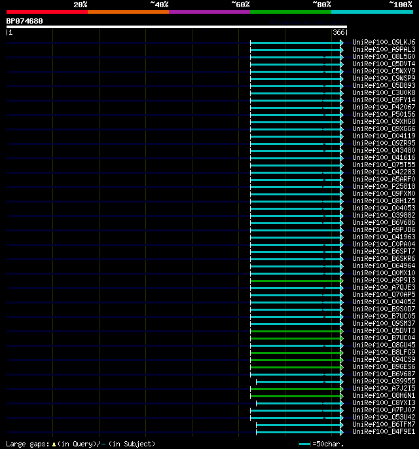Select the UniRef100_P25818 label
Screen dimensions: 419x449
384,186
